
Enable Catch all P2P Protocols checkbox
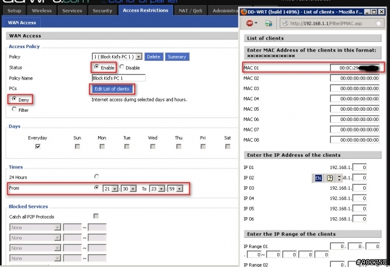tap(96, 216)
